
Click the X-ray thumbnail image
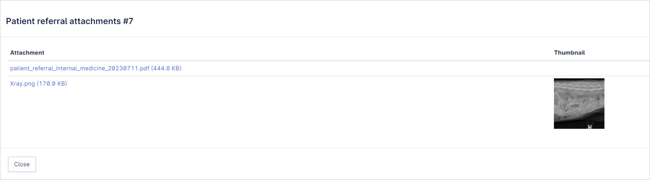tap(579, 104)
